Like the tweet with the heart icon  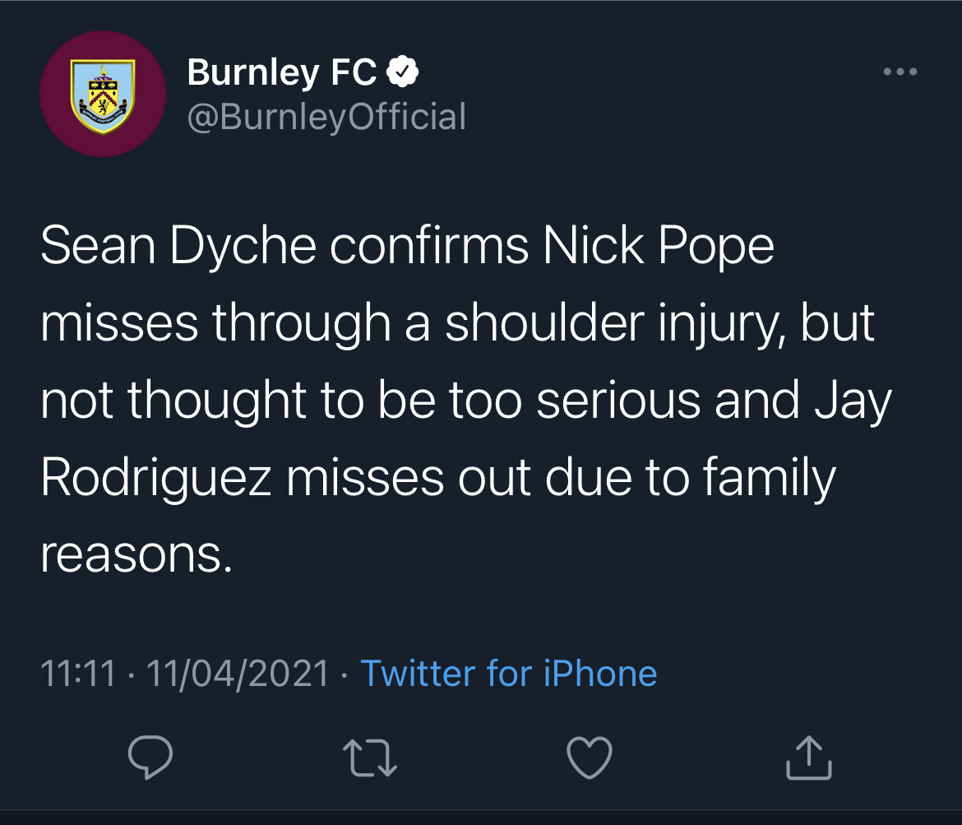[x=590, y=758]
